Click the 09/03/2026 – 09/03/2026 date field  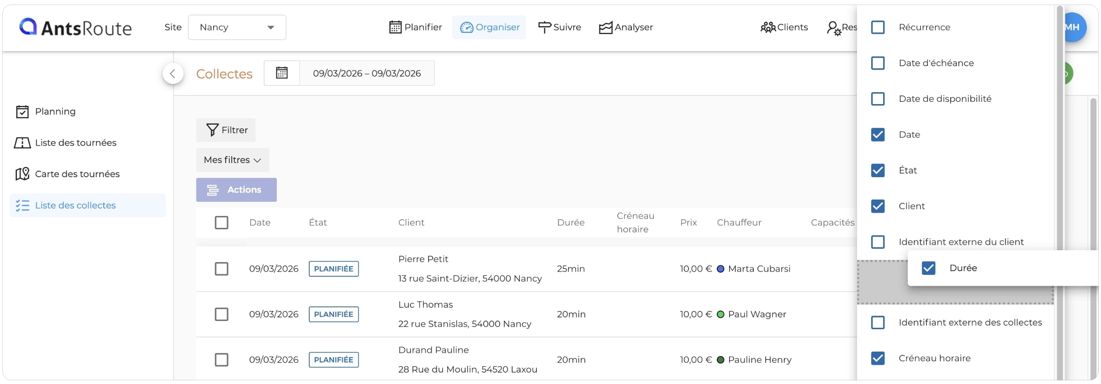coord(367,73)
